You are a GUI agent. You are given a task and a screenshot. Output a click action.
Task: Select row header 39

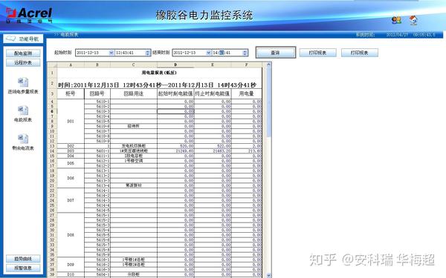pos(52,274)
